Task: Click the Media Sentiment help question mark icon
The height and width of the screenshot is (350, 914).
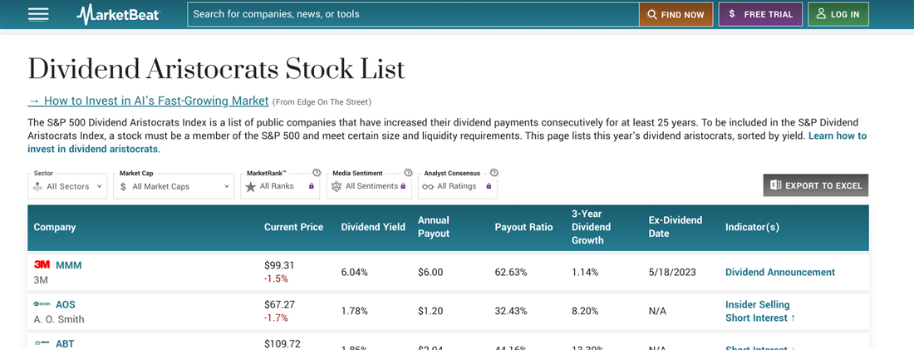Action: pos(408,173)
